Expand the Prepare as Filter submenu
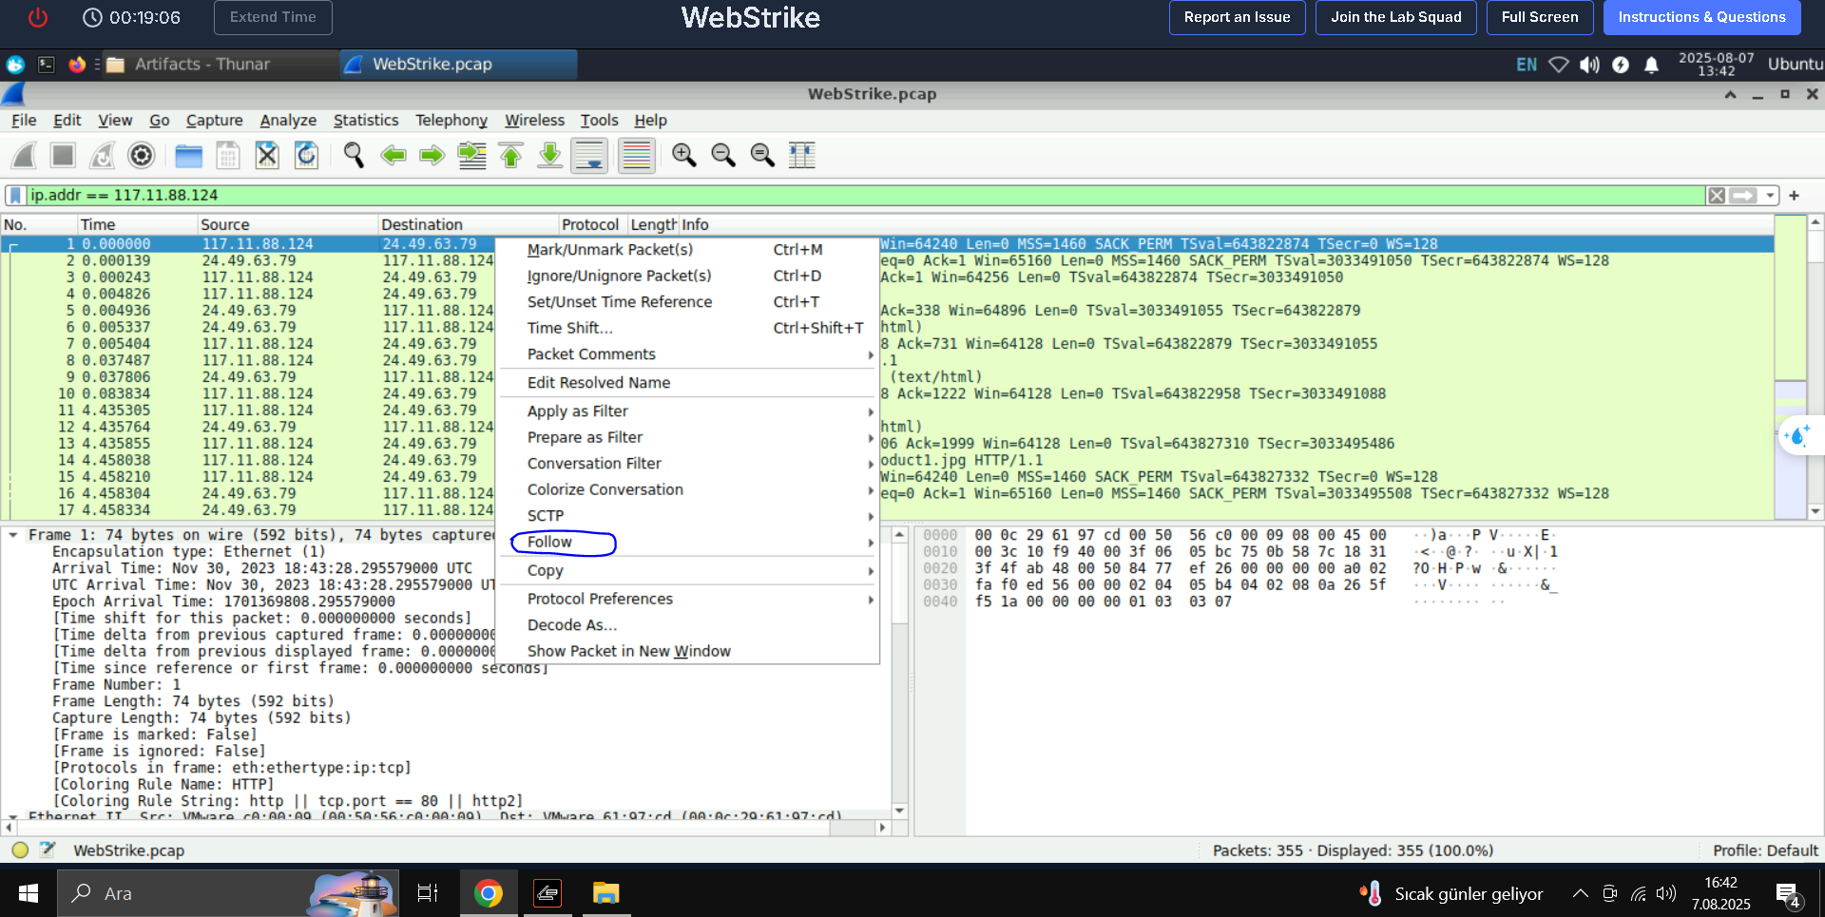This screenshot has width=1825, height=917. click(x=689, y=437)
